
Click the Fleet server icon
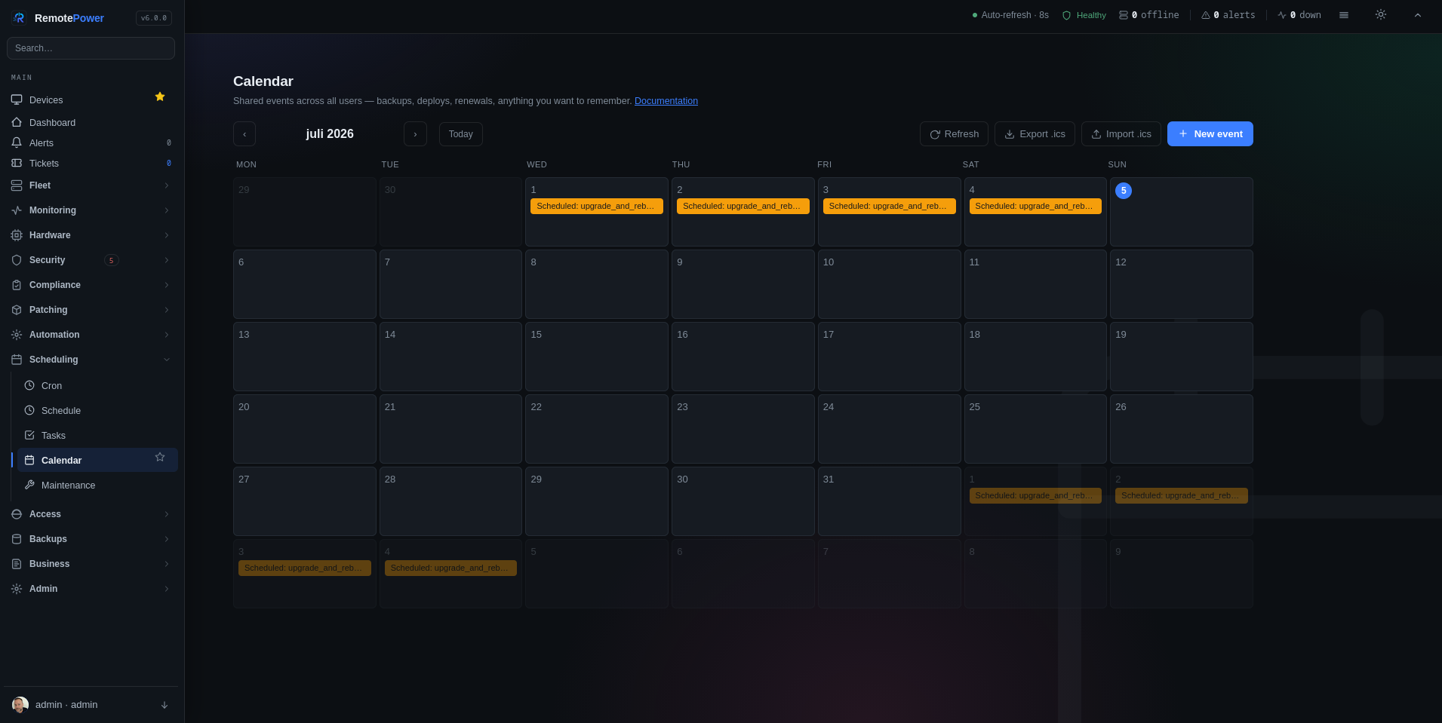pyautogui.click(x=17, y=185)
